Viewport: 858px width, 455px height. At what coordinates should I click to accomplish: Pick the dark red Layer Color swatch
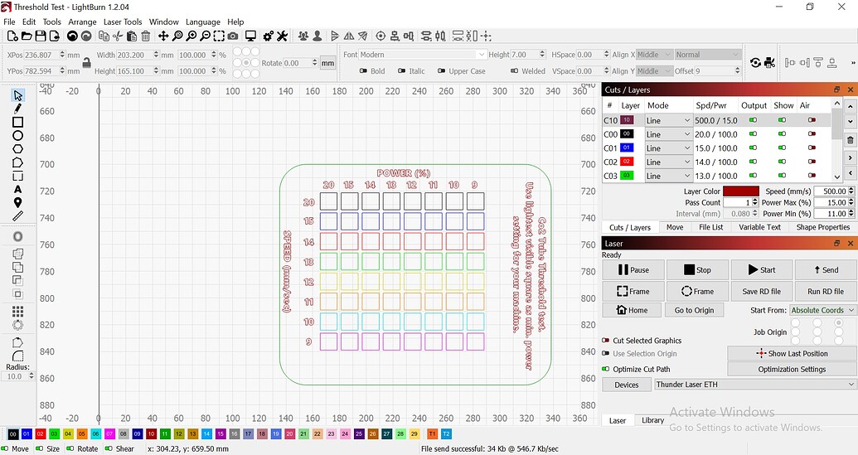click(x=740, y=191)
